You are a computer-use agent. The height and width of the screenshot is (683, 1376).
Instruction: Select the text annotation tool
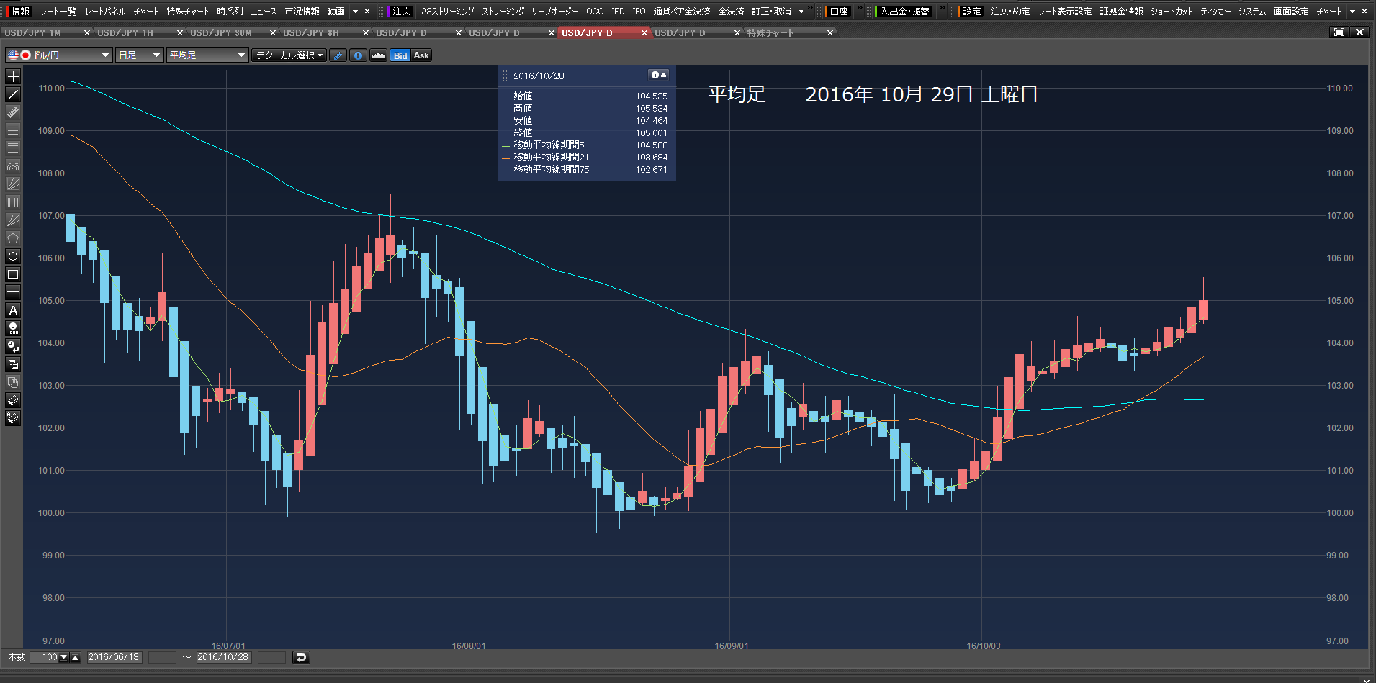tap(13, 310)
